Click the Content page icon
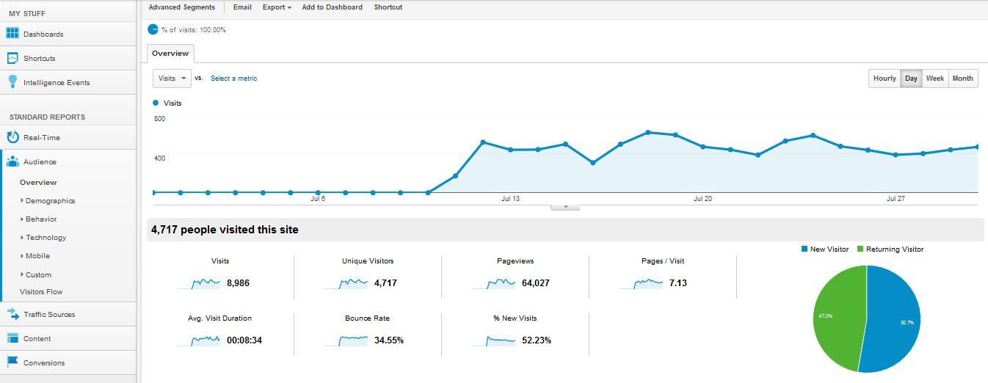 [12, 338]
